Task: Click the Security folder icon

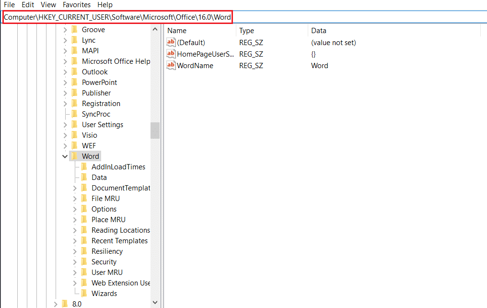Action: [84, 261]
